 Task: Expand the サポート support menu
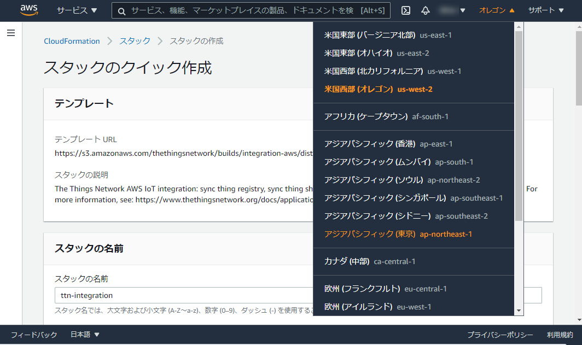[546, 10]
